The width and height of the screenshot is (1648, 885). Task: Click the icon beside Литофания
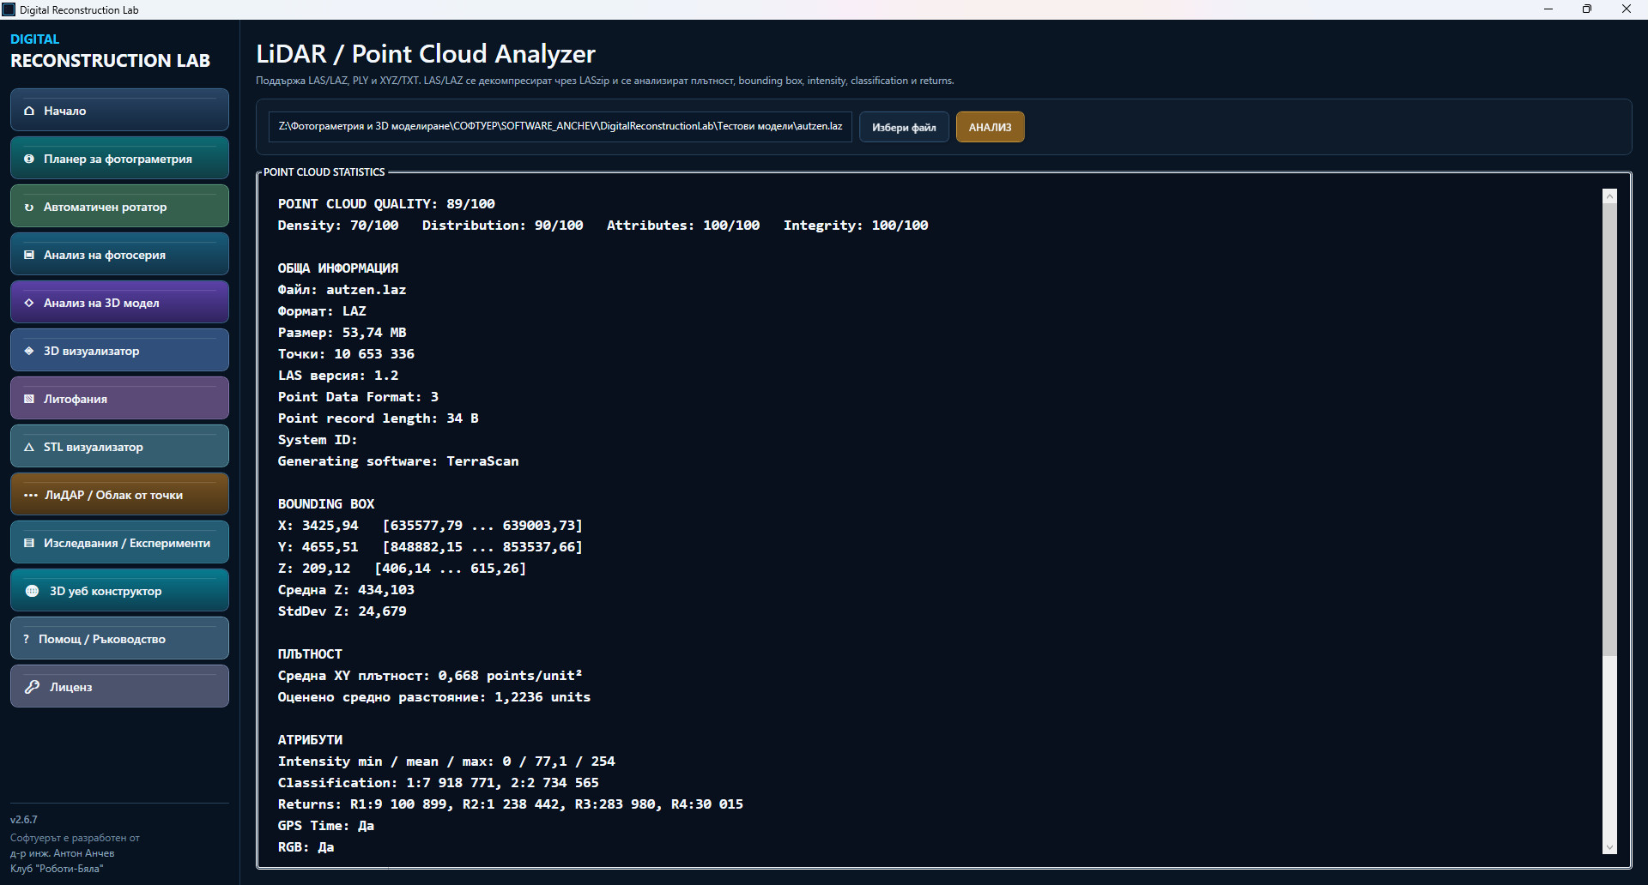coord(29,399)
